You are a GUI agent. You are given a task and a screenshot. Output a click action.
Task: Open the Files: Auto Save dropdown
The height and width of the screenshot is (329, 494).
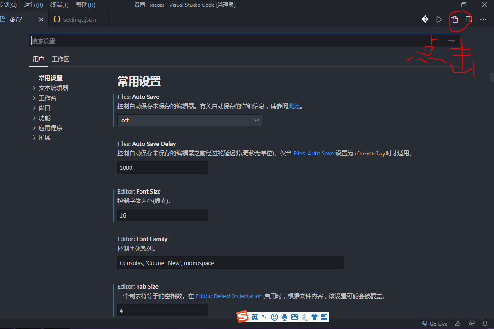click(x=189, y=120)
